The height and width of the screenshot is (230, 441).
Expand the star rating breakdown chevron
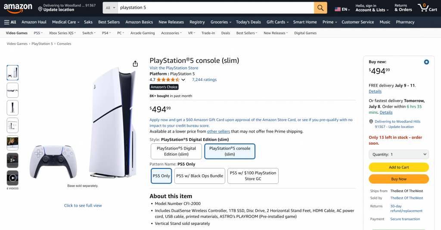click(x=183, y=80)
